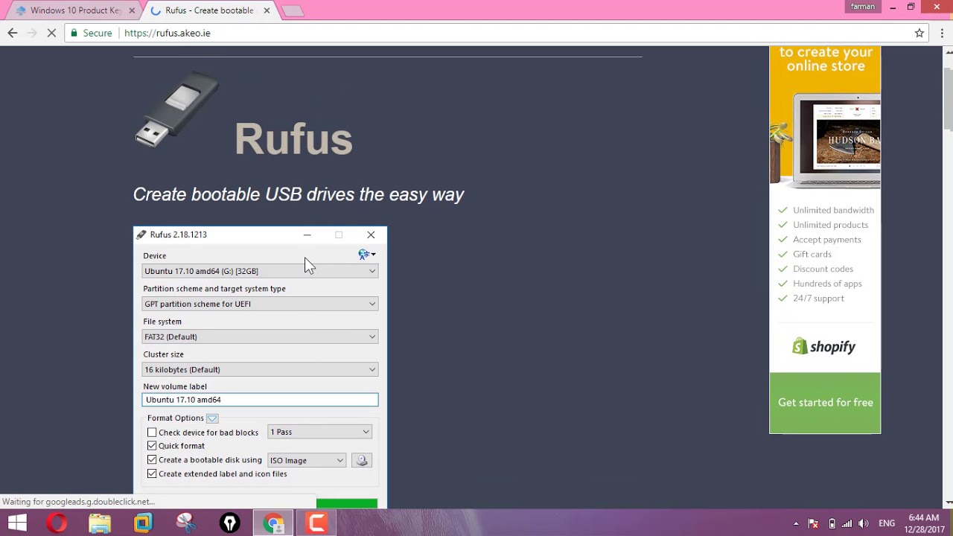Click the New volume label field

click(x=260, y=400)
